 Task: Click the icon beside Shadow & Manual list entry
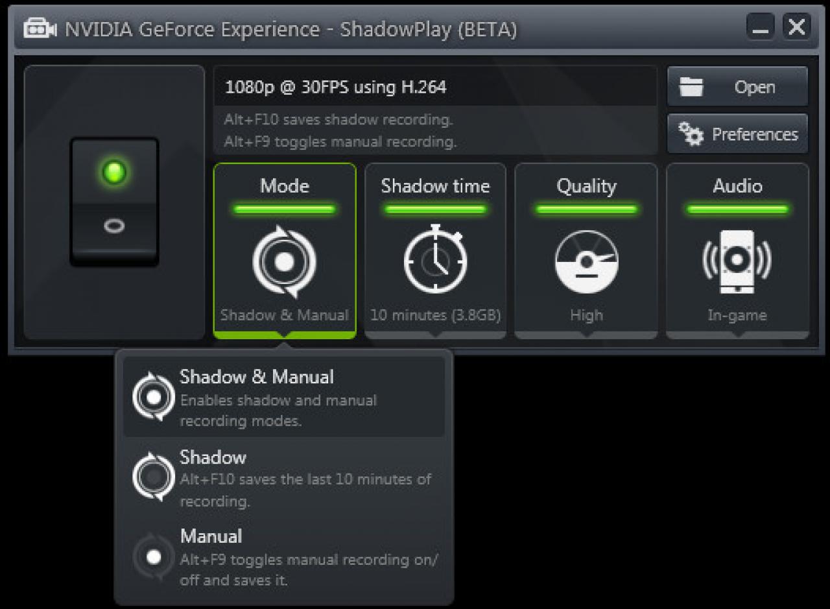coord(154,397)
